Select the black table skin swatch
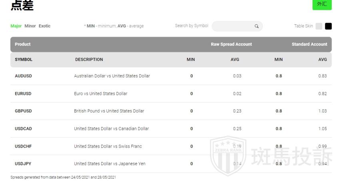The height and width of the screenshot is (181, 340). click(x=328, y=26)
